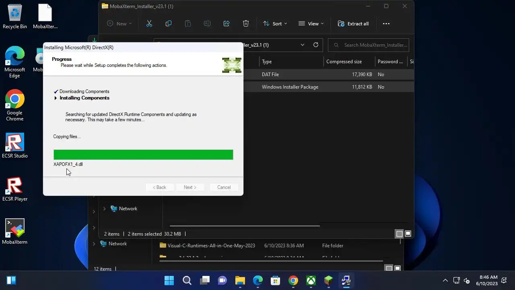The width and height of the screenshot is (515, 290).
Task: Click the disabled Next button in DirectX setup
Action: coord(190,187)
